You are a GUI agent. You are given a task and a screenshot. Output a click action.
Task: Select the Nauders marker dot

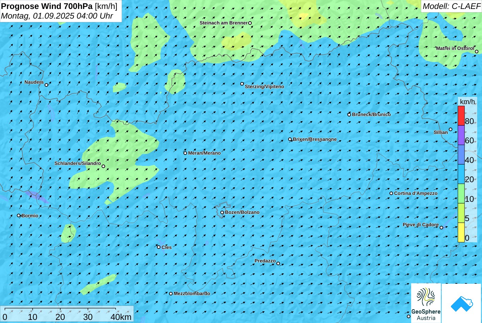46,85
